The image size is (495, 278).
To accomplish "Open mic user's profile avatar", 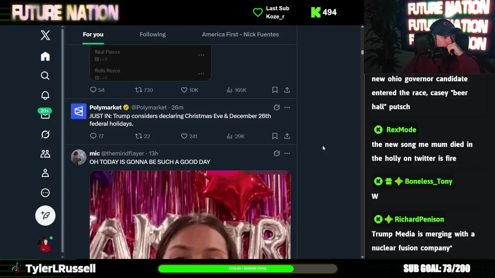I will click(79, 158).
